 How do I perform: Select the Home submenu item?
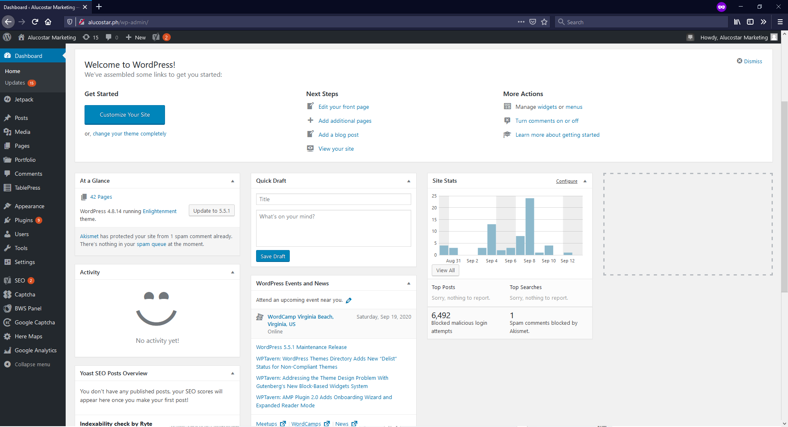12,71
